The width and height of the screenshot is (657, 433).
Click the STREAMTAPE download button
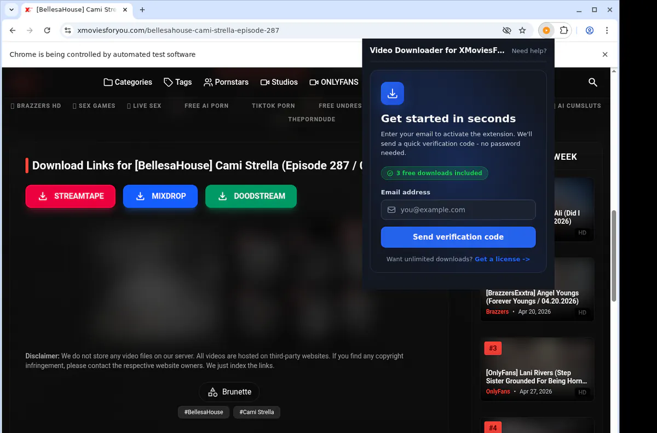coord(71,196)
